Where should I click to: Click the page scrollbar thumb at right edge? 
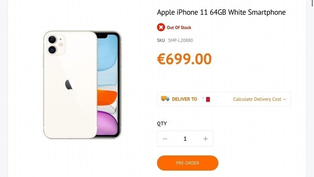pos(312,3)
